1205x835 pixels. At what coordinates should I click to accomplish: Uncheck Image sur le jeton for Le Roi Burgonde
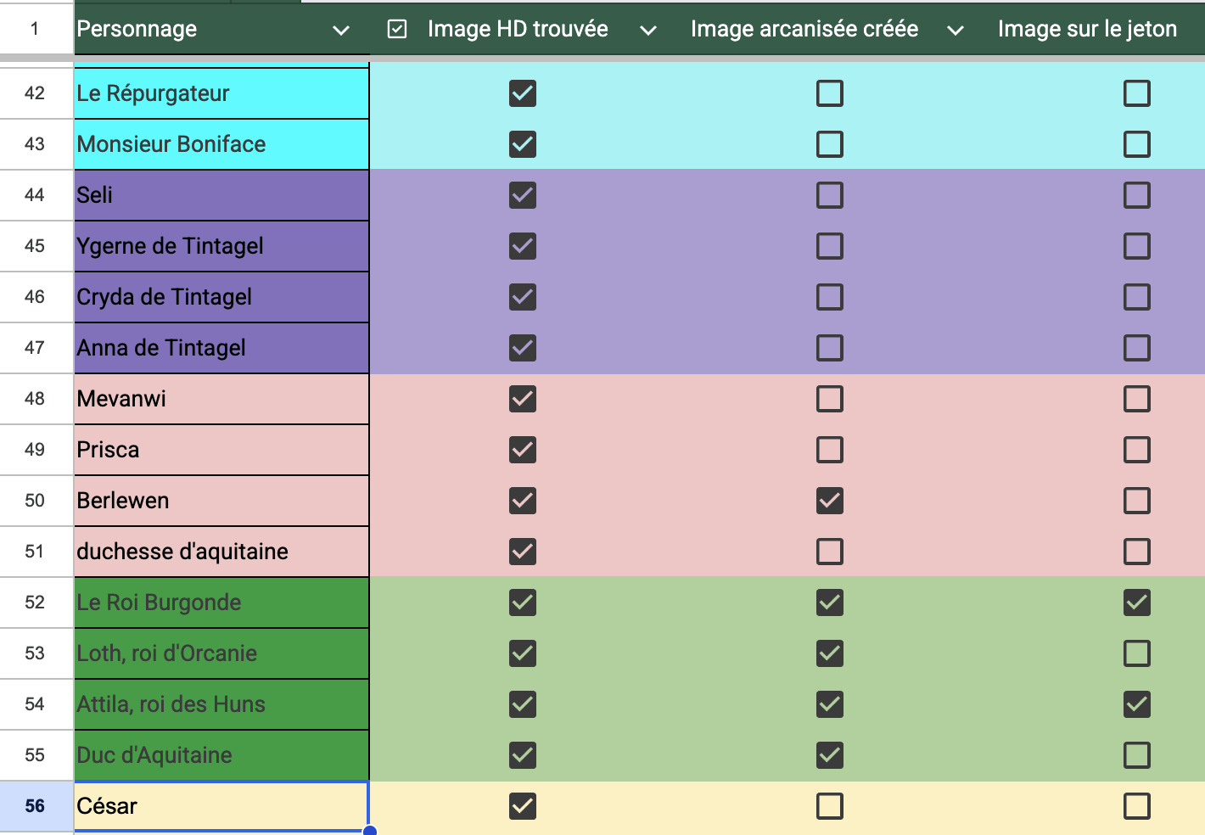(1137, 602)
